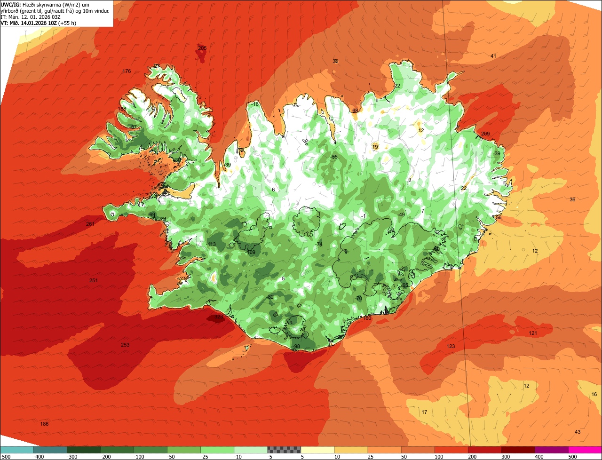
Task: Click the valid time "VT: Mið. 14.01.2026 10Z (+55 h)"
Action: pyautogui.click(x=39, y=23)
